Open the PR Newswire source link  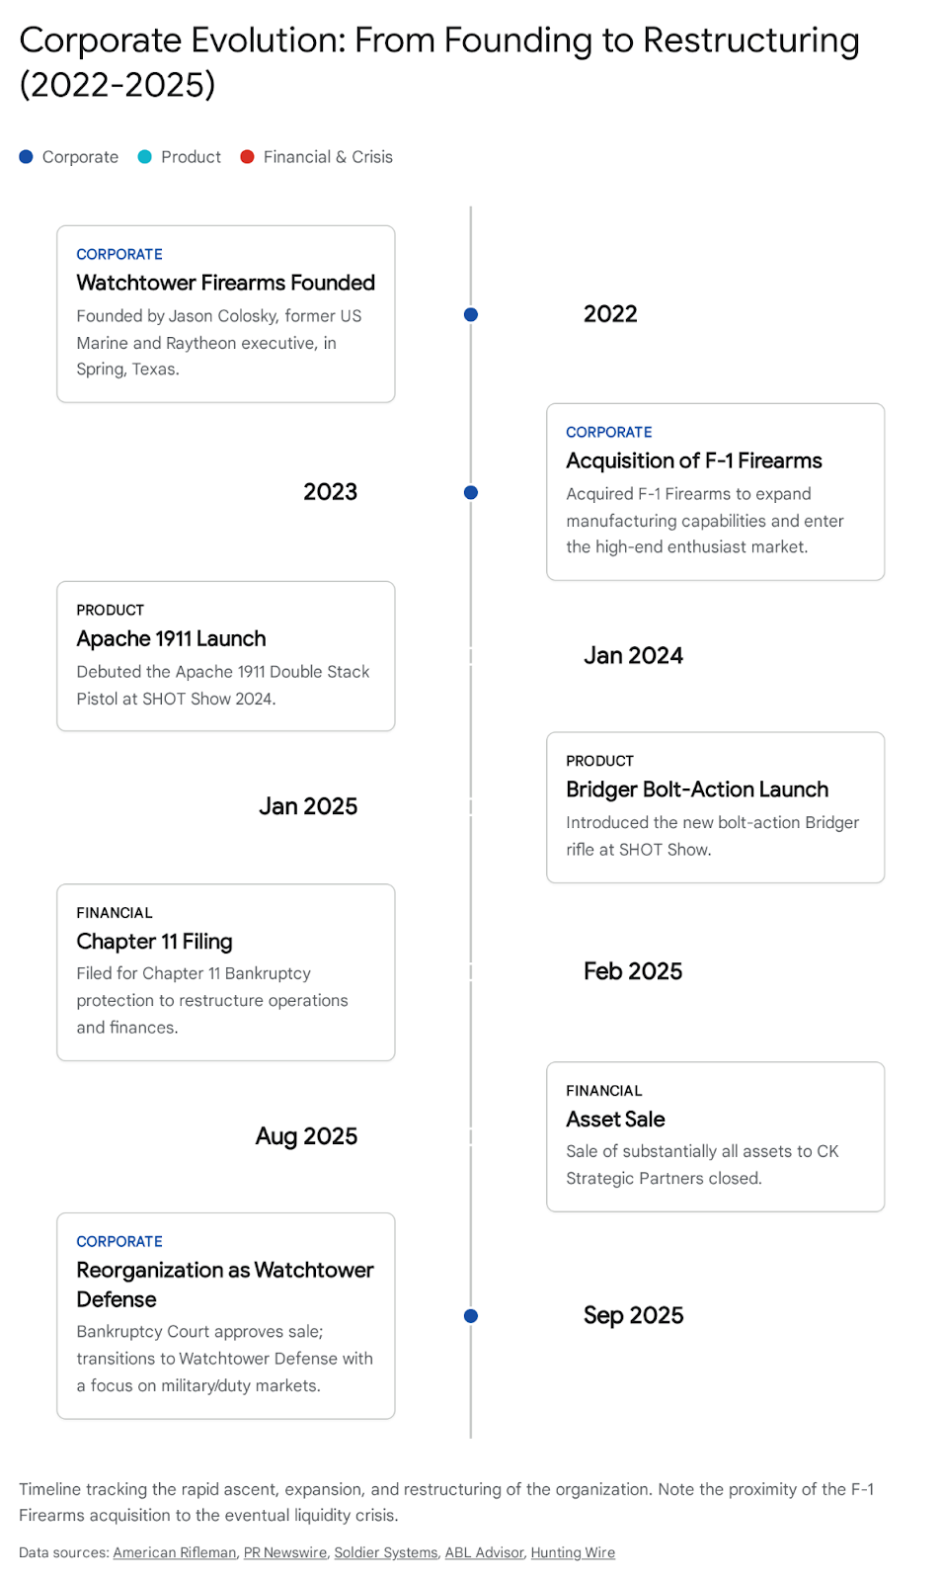coord(285,1553)
